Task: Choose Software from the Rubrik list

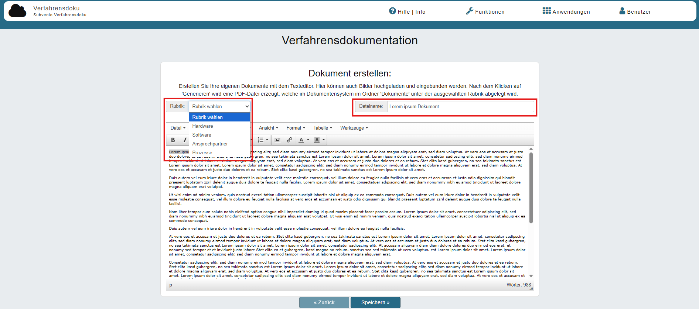Action: [x=220, y=135]
